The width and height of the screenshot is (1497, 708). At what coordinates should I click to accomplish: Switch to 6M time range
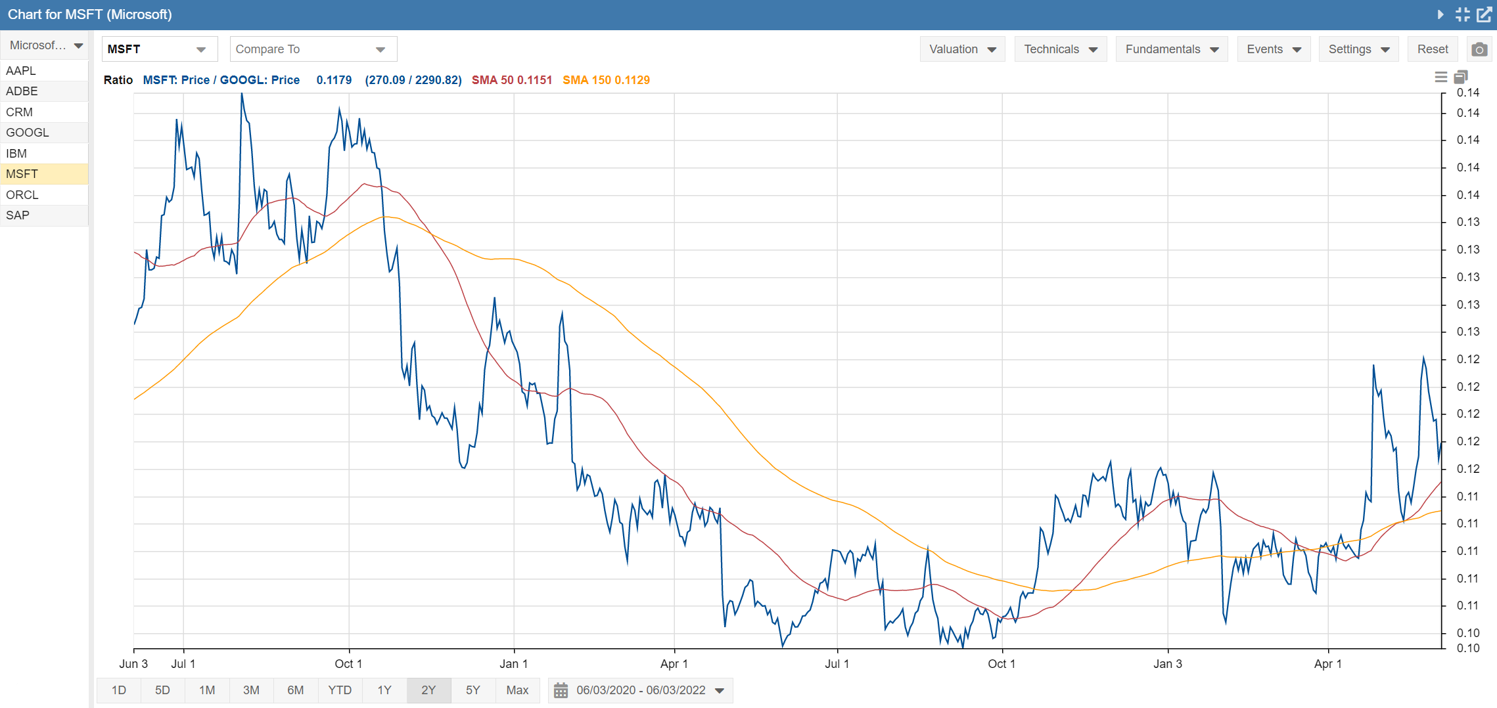click(296, 690)
